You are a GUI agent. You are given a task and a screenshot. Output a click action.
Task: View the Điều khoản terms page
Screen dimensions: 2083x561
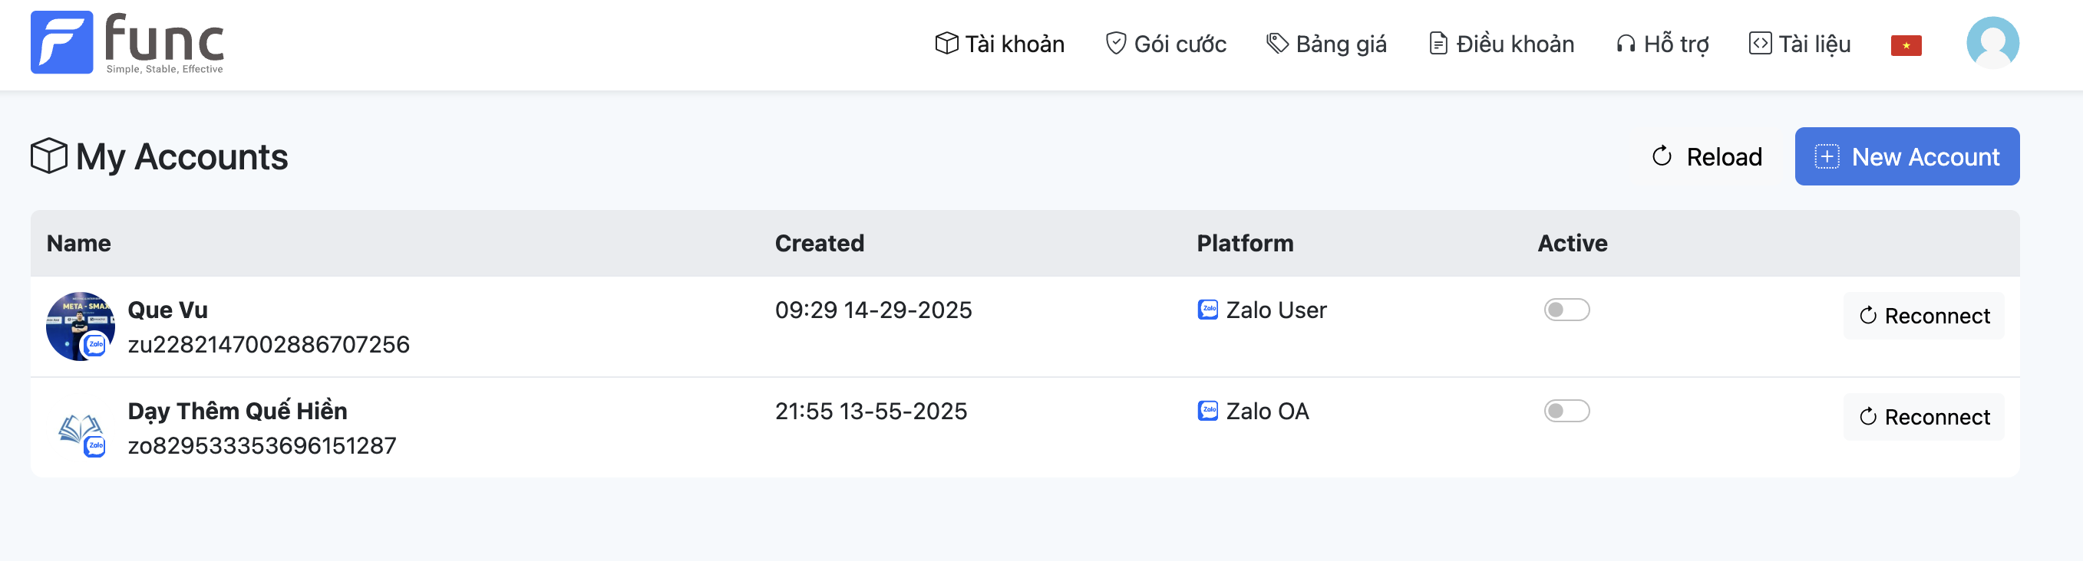click(x=1501, y=44)
